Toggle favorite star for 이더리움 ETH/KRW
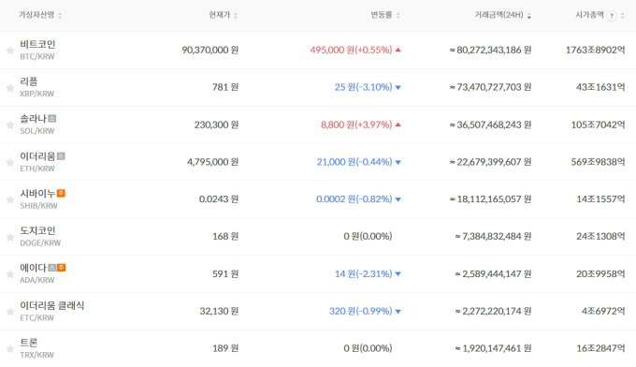 tap(10, 162)
